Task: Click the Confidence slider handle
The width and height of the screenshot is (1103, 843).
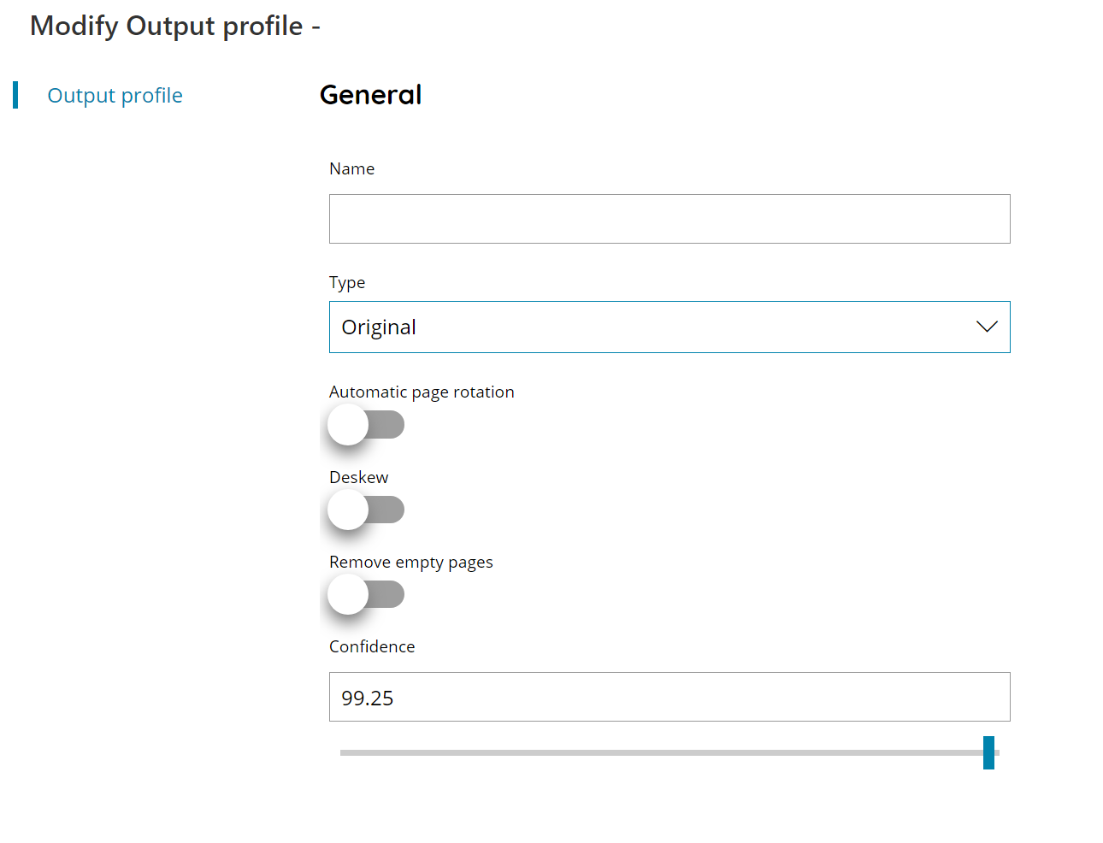Action: [988, 752]
